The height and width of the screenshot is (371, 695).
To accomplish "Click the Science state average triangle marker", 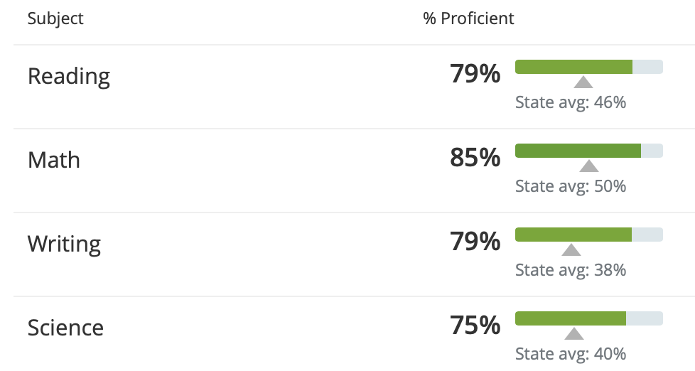I will pyautogui.click(x=574, y=334).
